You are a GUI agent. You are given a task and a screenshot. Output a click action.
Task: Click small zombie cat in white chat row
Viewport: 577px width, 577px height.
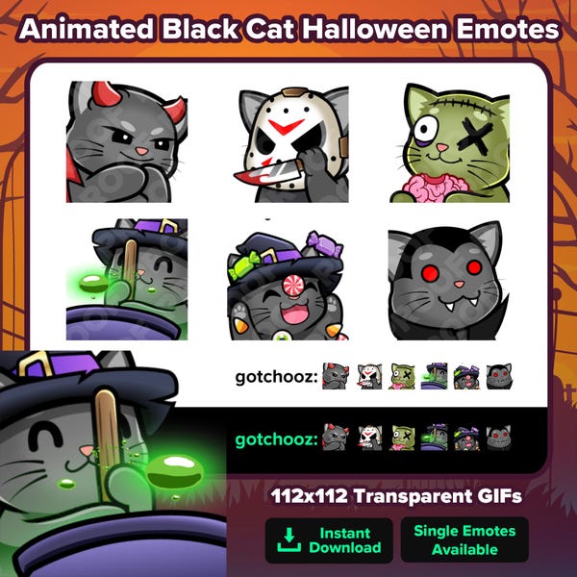402,376
